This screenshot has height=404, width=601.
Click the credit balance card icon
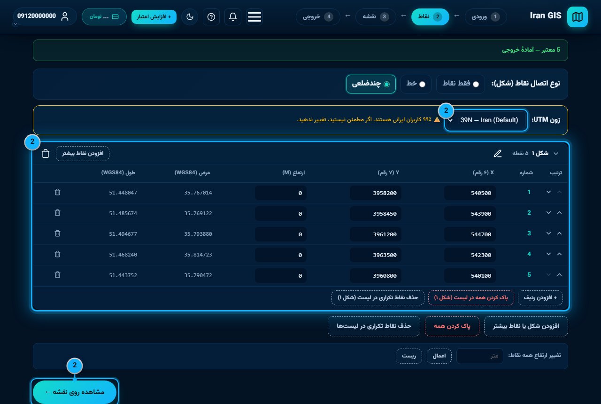[116, 16]
